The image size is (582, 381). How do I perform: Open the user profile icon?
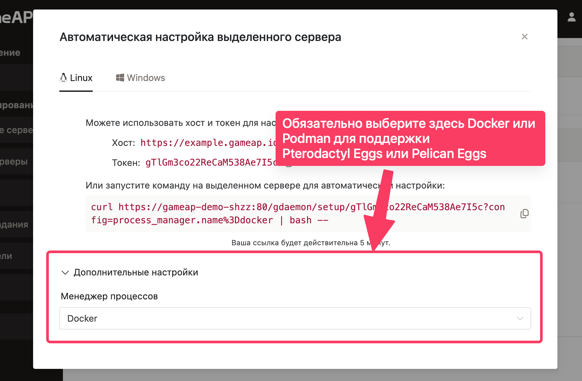tap(572, 17)
